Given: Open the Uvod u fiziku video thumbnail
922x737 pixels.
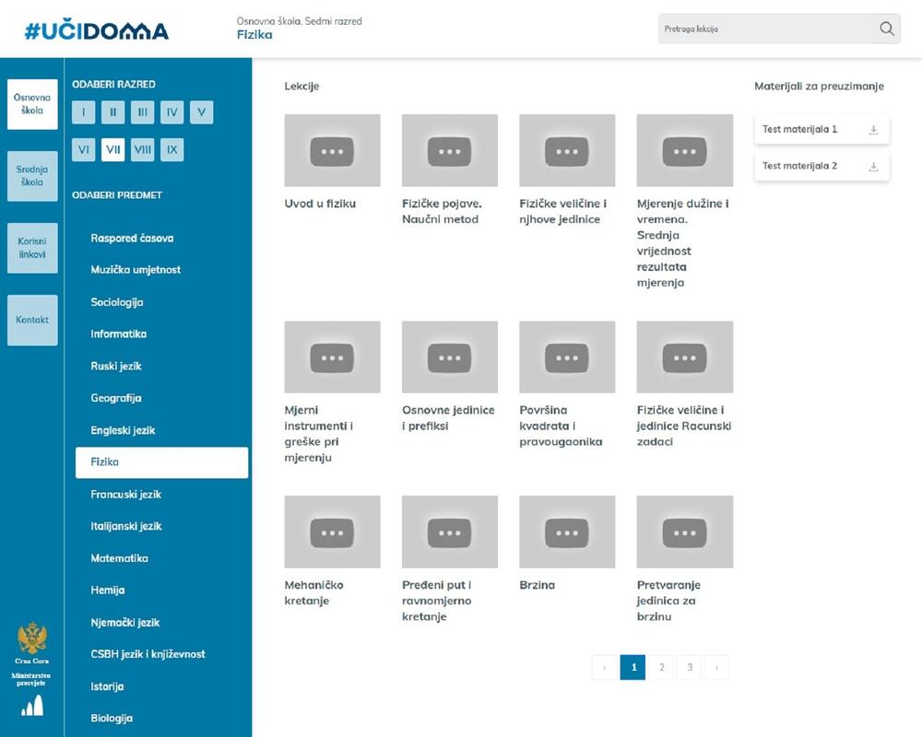Looking at the screenshot, I should [332, 150].
